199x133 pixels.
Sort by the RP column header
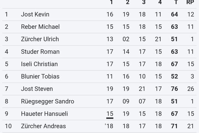coord(190,2)
